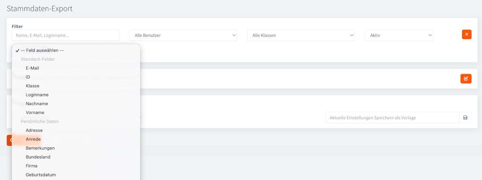Pick Loginname from the dropdown list

(37, 95)
